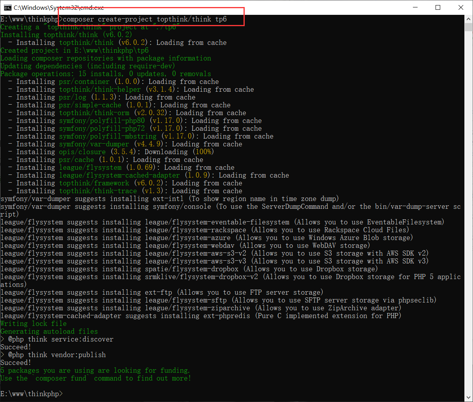Click the flysystem-aws-s3-v2 suggestion line
The width and height of the screenshot is (473, 402).
pyautogui.click(x=215, y=253)
